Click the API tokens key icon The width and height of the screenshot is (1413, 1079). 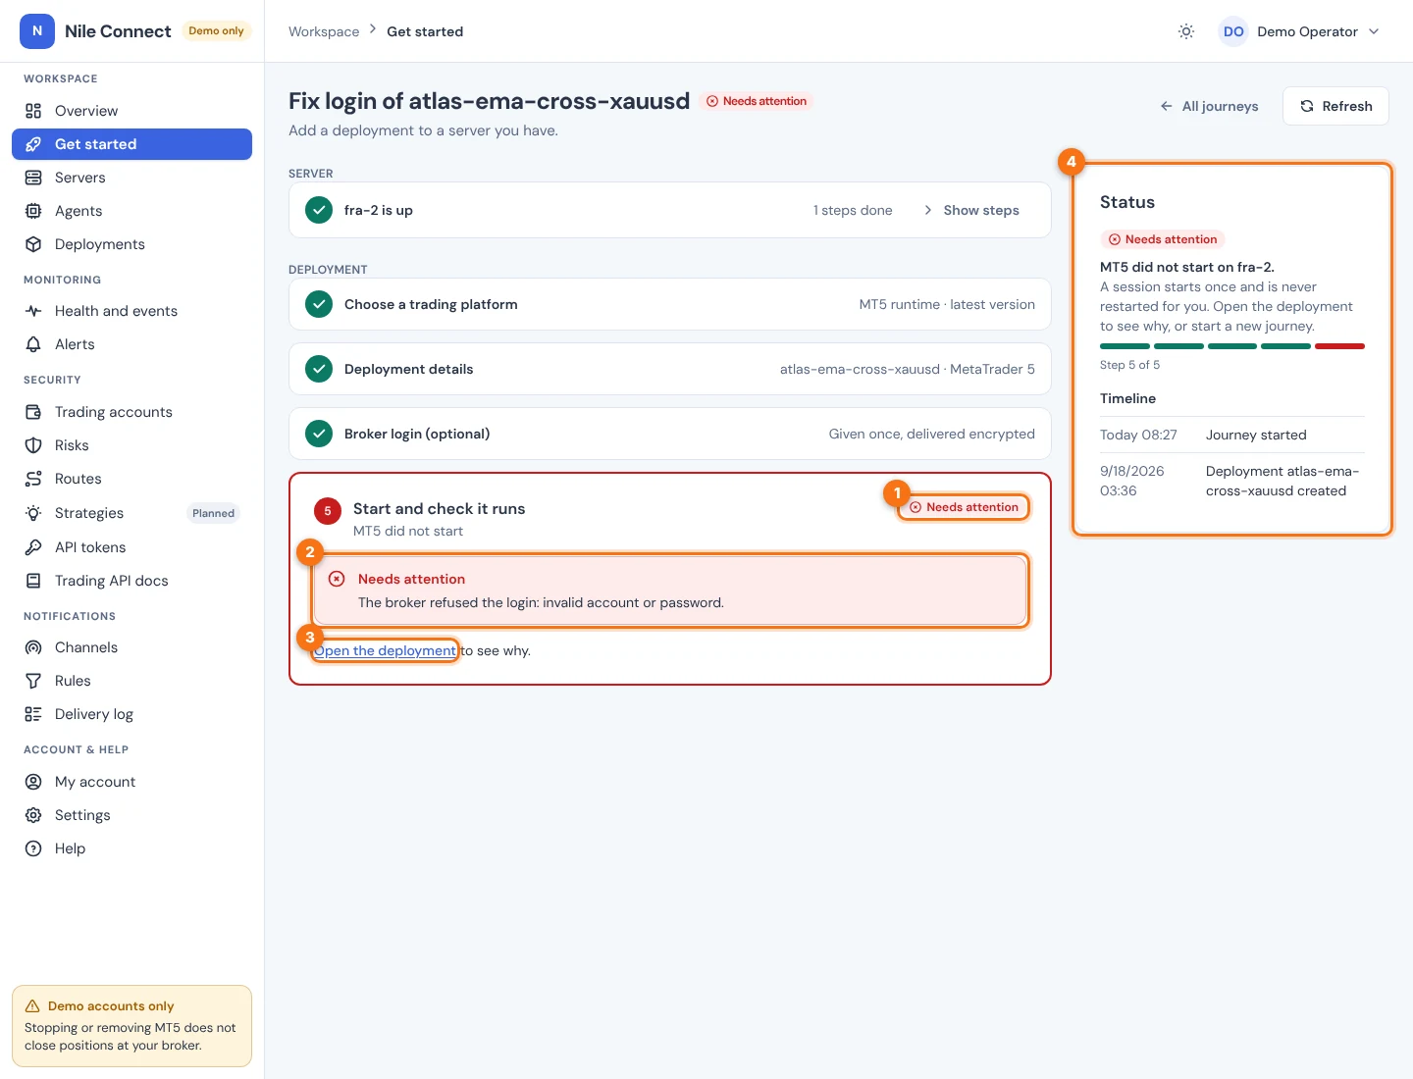point(33,547)
